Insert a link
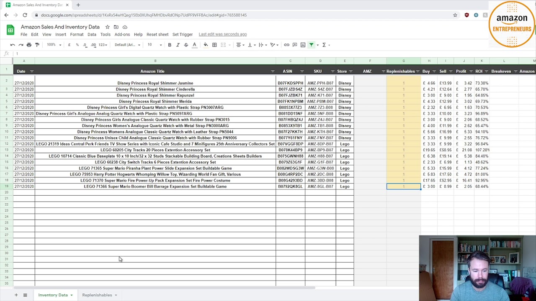536x301 pixels. tap(286, 45)
